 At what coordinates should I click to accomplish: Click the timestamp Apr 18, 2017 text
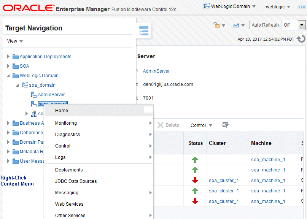(266, 39)
